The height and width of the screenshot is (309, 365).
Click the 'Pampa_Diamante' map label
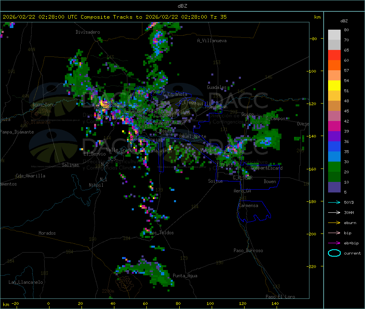point(17,132)
